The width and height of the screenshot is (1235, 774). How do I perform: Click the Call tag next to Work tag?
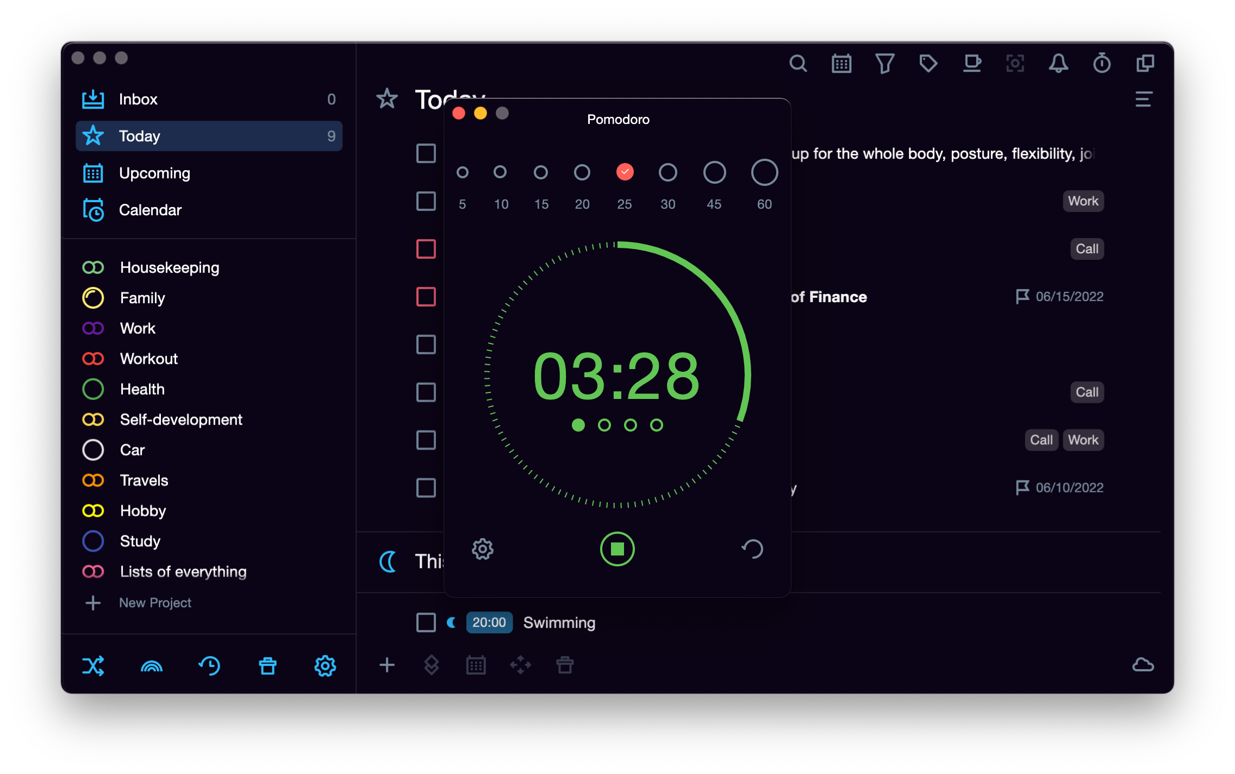coord(1041,440)
